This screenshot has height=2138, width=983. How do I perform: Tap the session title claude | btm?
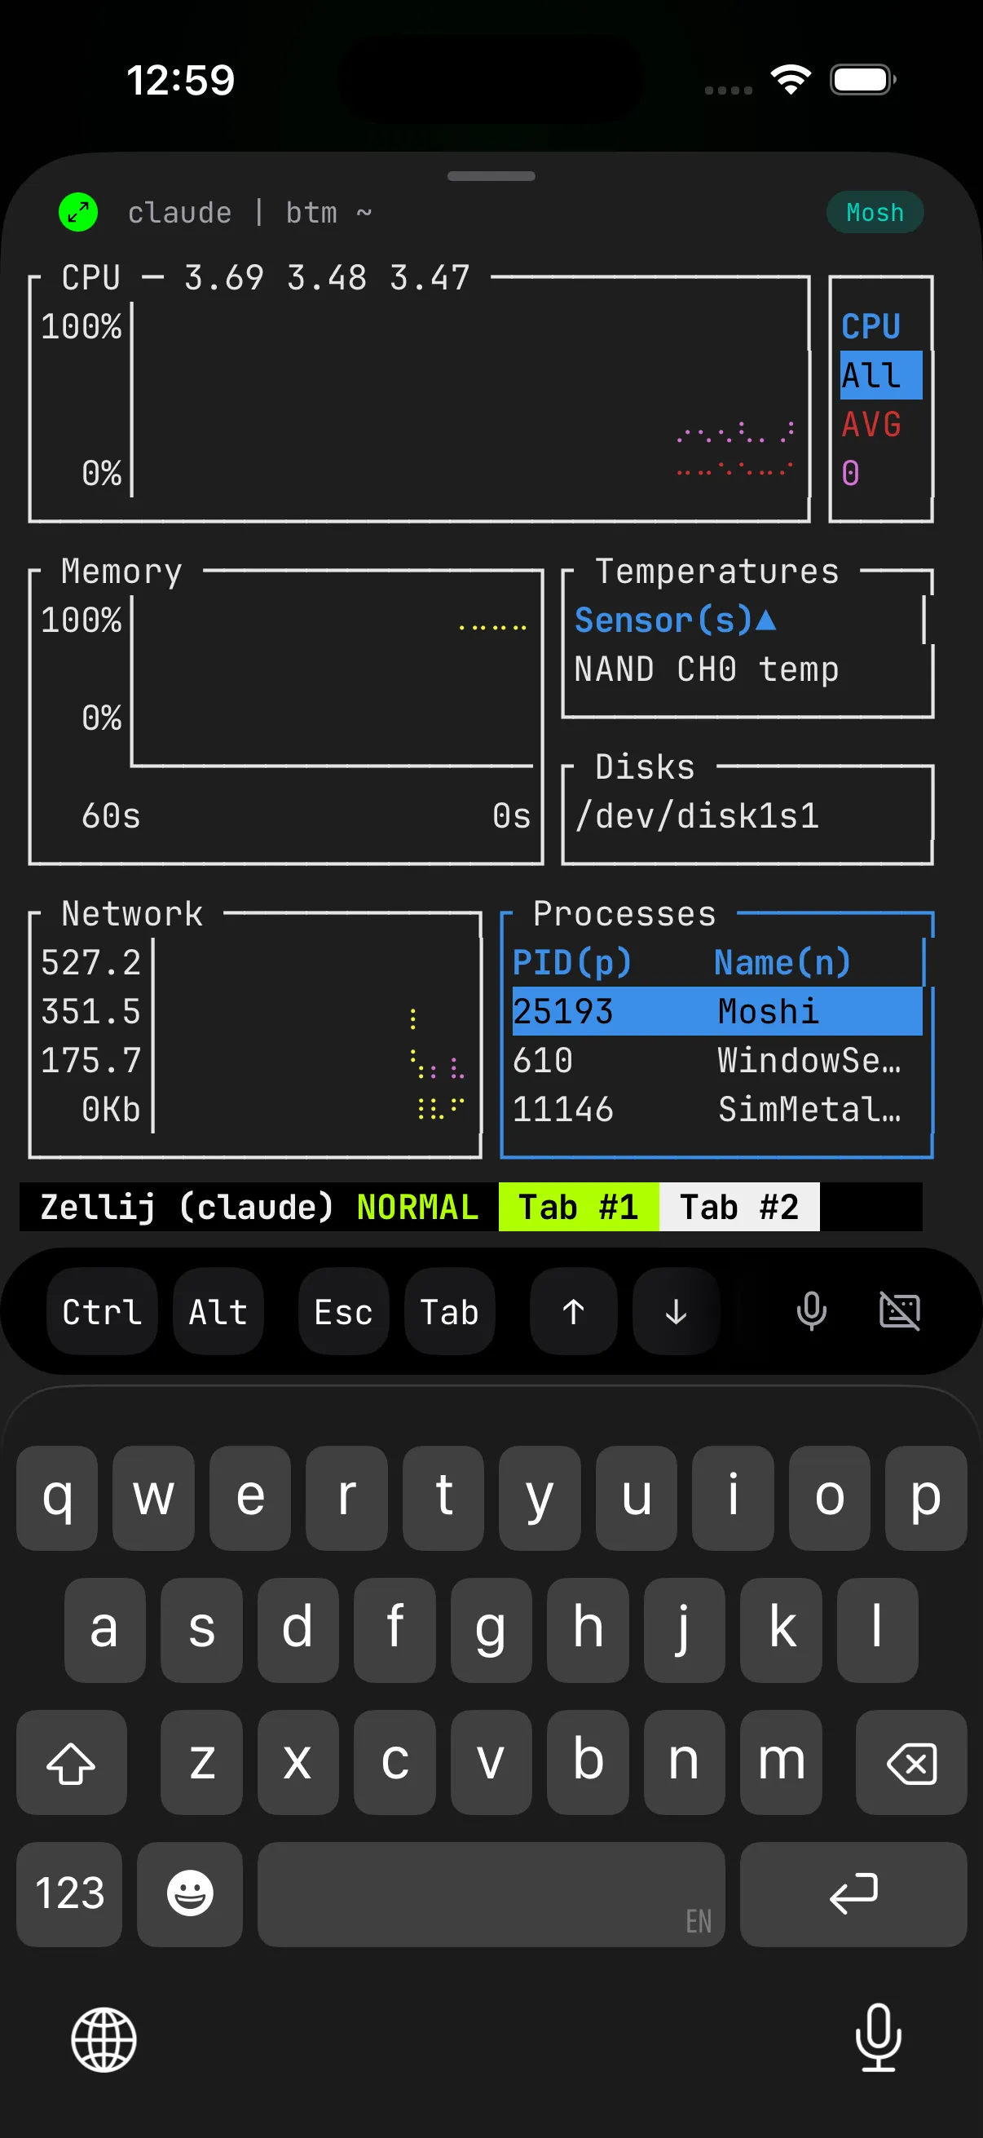click(249, 213)
